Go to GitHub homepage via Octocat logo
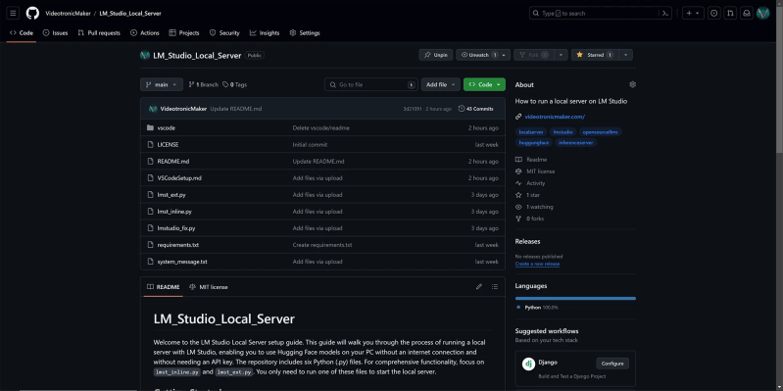Screen dimensions: 783x391 32,14
